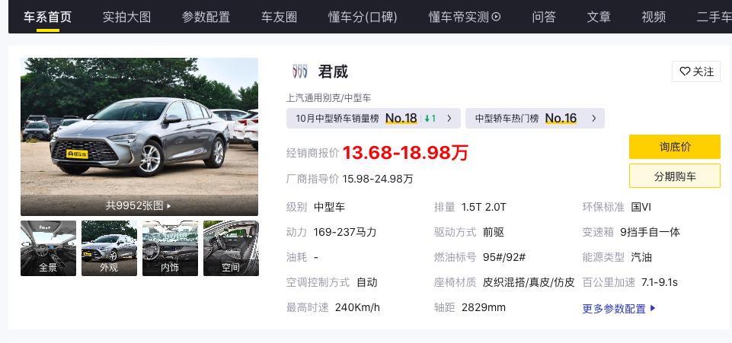Select the 问答 tab
Viewport: 732px width, 343px height.
[544, 17]
